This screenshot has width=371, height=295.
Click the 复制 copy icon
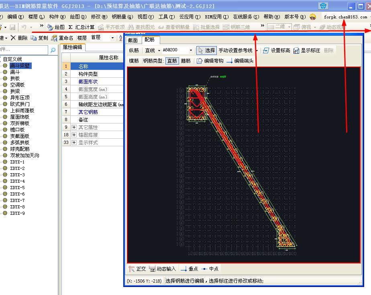point(34,38)
